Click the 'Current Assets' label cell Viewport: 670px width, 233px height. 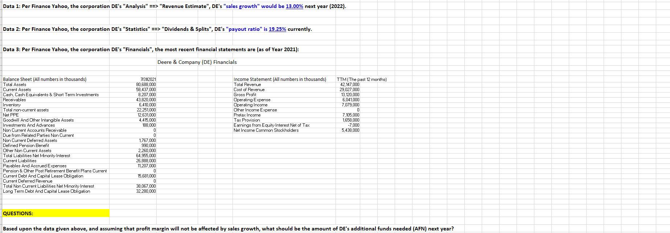click(x=17, y=89)
